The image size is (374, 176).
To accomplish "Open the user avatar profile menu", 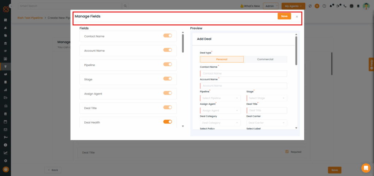I will [366, 6].
